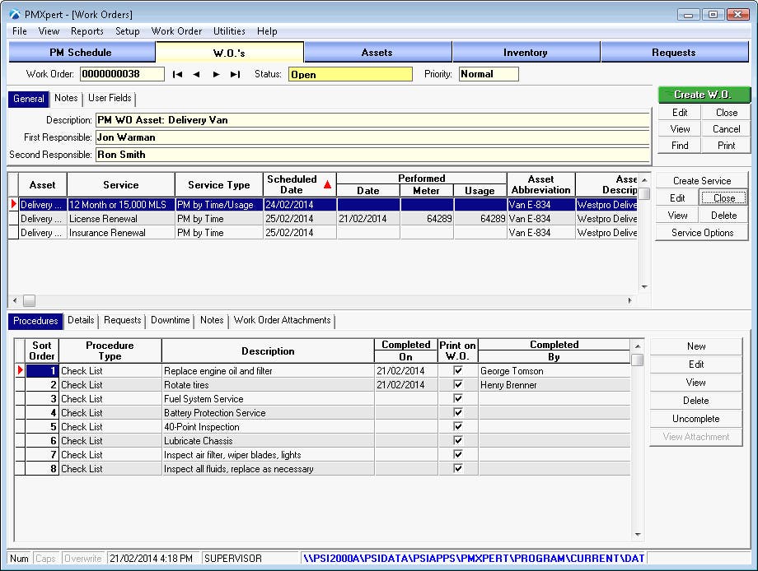Screen dimensions: 758x571
Task: Click the Close button beside service Edit
Action: point(723,198)
